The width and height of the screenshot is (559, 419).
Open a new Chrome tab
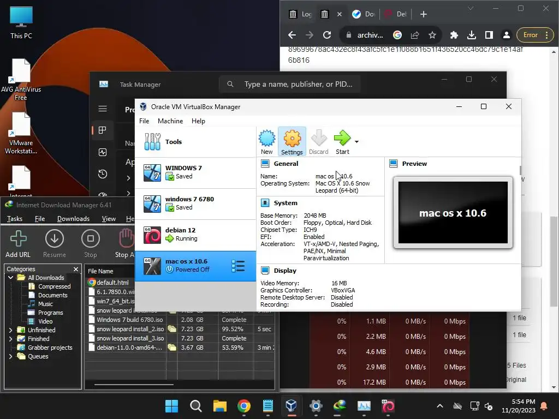click(x=424, y=14)
